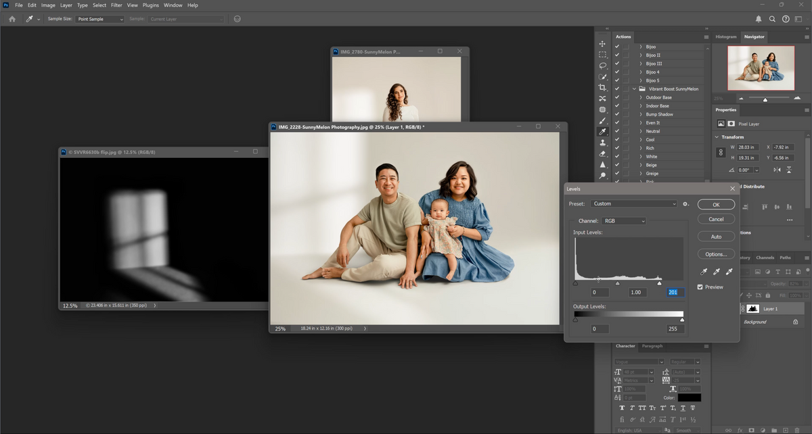
Task: Collapse the Vibrant Boost SunnyMelon folder
Action: point(634,89)
